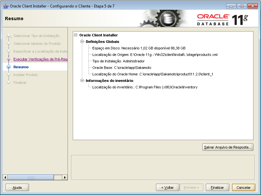Click the Finalizar step in the sidebar
This screenshot has height=195, width=261.
click(20, 83)
